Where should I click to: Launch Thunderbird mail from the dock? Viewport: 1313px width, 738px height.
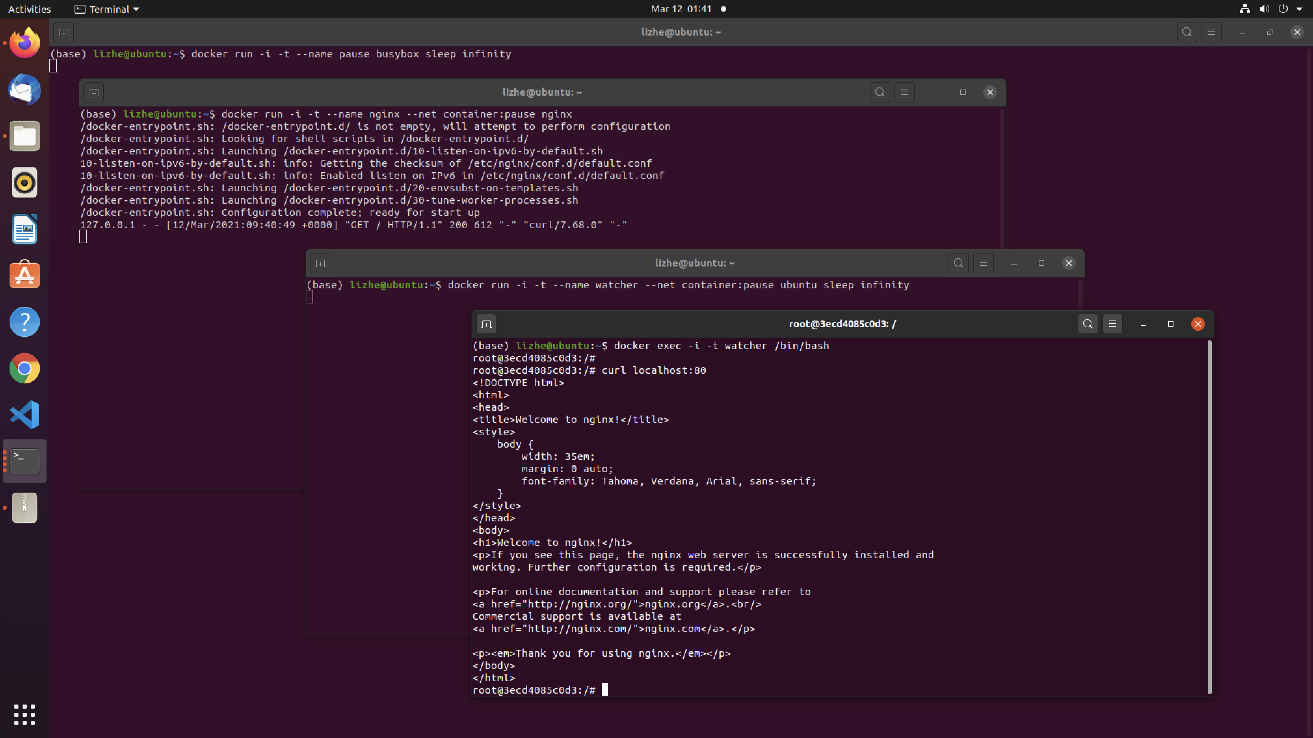25,90
